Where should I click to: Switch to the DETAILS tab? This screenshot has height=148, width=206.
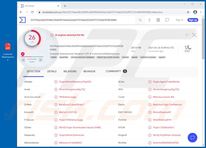(x=52, y=71)
